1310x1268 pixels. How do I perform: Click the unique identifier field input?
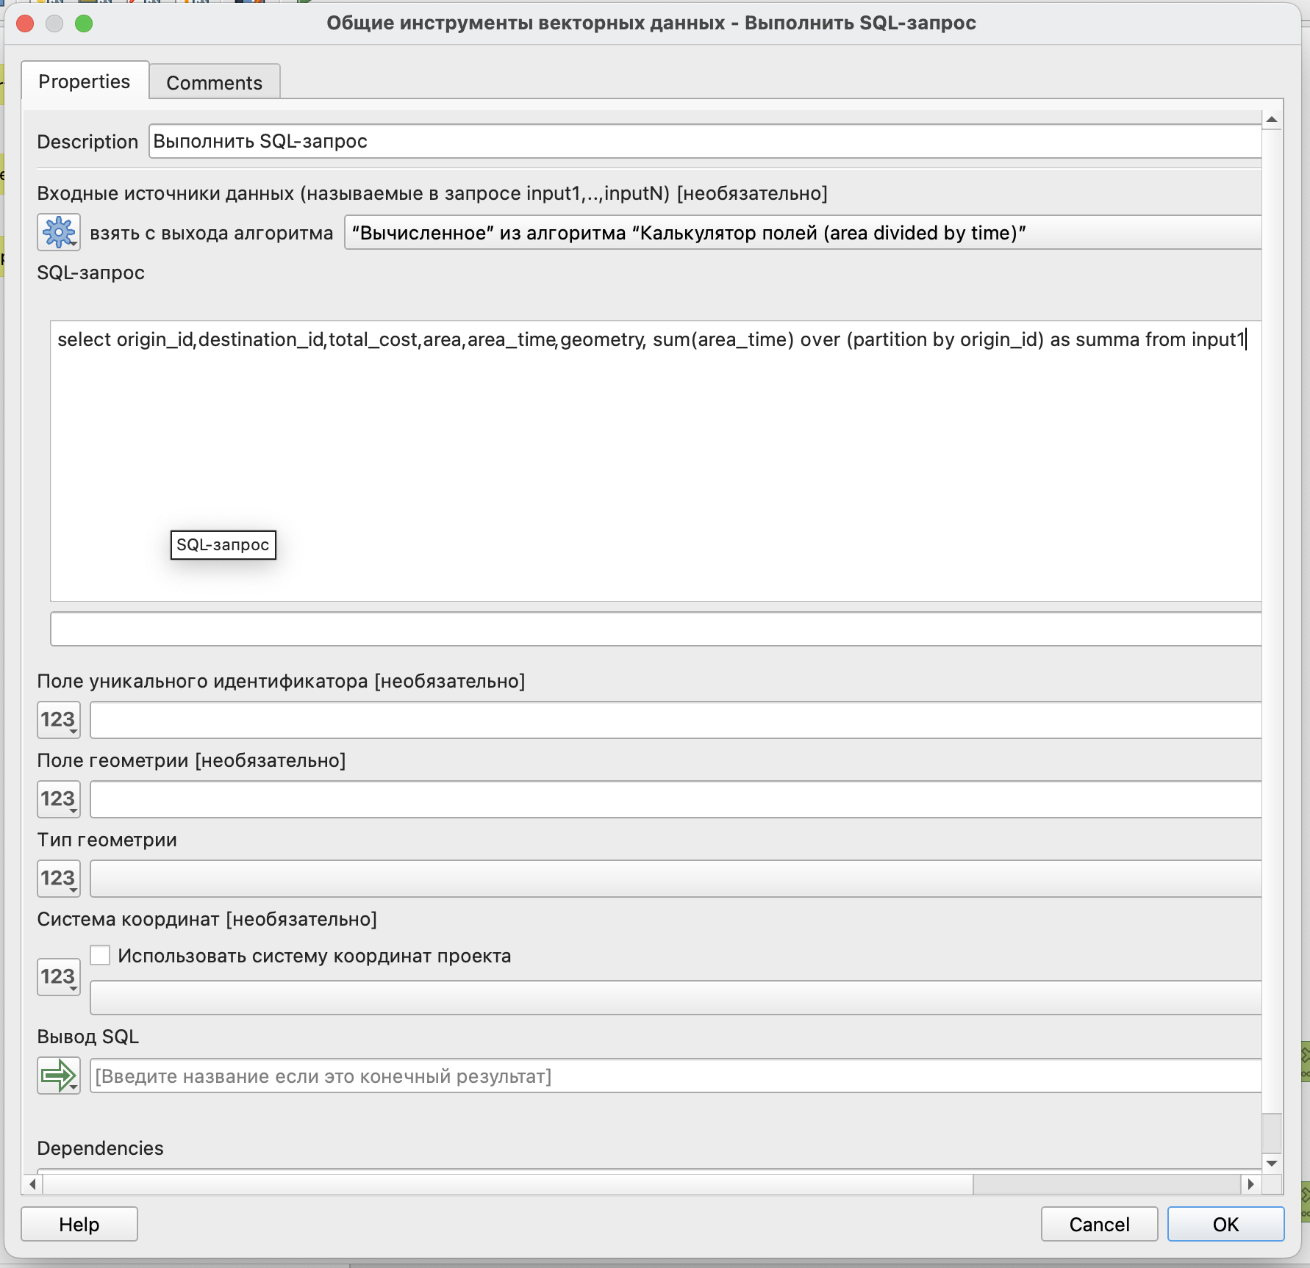(x=676, y=720)
